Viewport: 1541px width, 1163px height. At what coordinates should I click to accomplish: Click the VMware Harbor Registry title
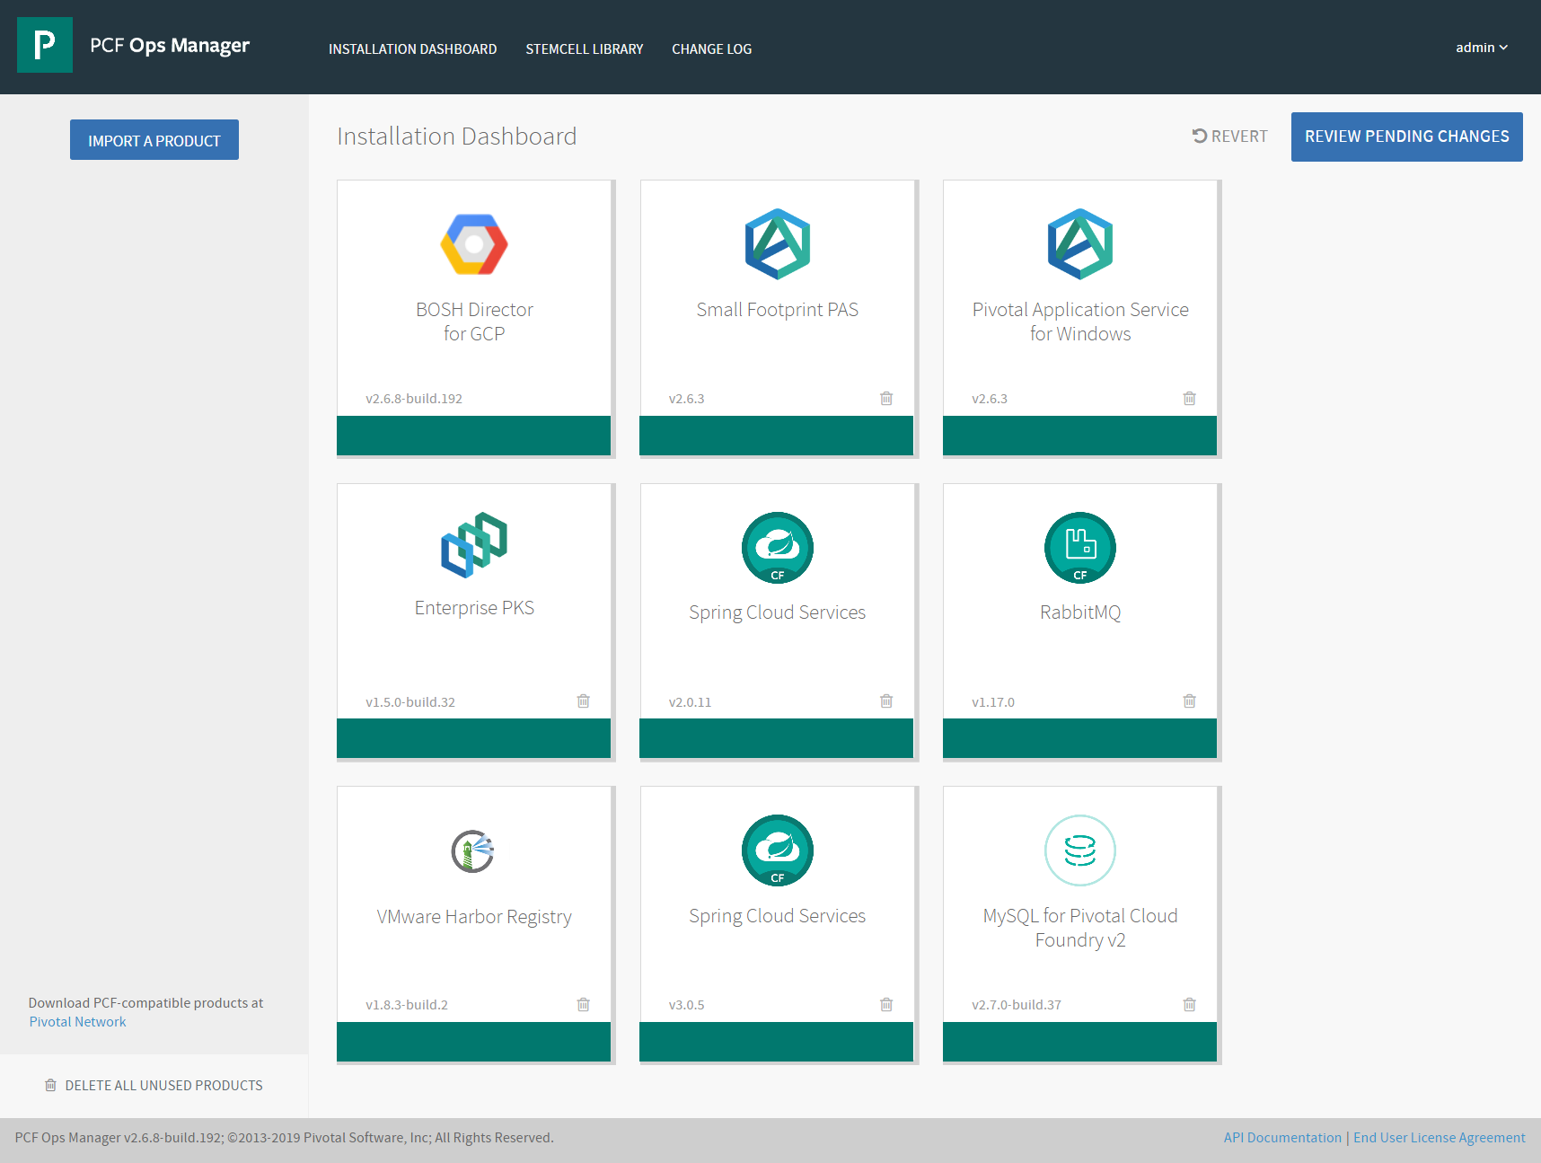pyautogui.click(x=474, y=917)
